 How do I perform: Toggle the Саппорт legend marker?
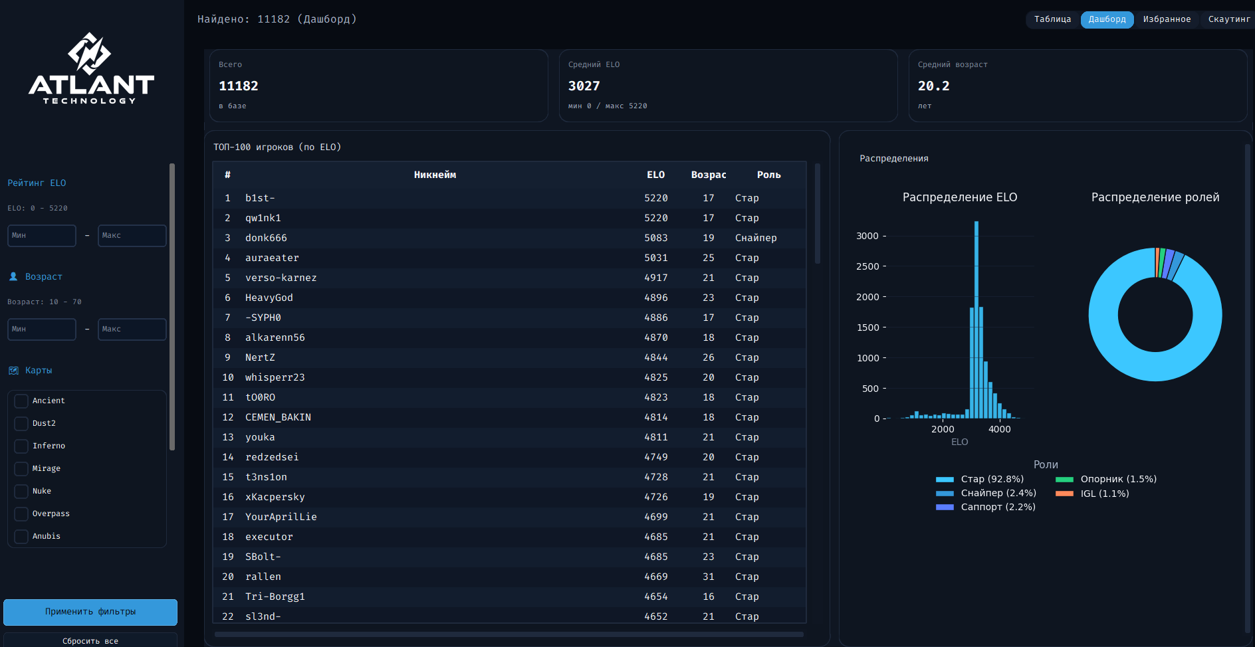(x=945, y=507)
